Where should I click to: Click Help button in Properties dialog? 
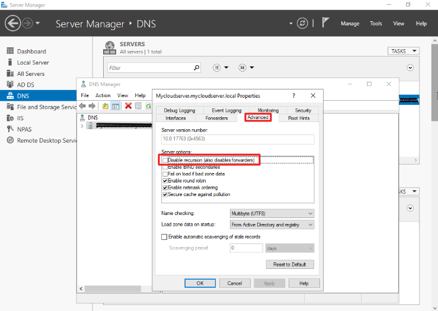[x=304, y=283]
